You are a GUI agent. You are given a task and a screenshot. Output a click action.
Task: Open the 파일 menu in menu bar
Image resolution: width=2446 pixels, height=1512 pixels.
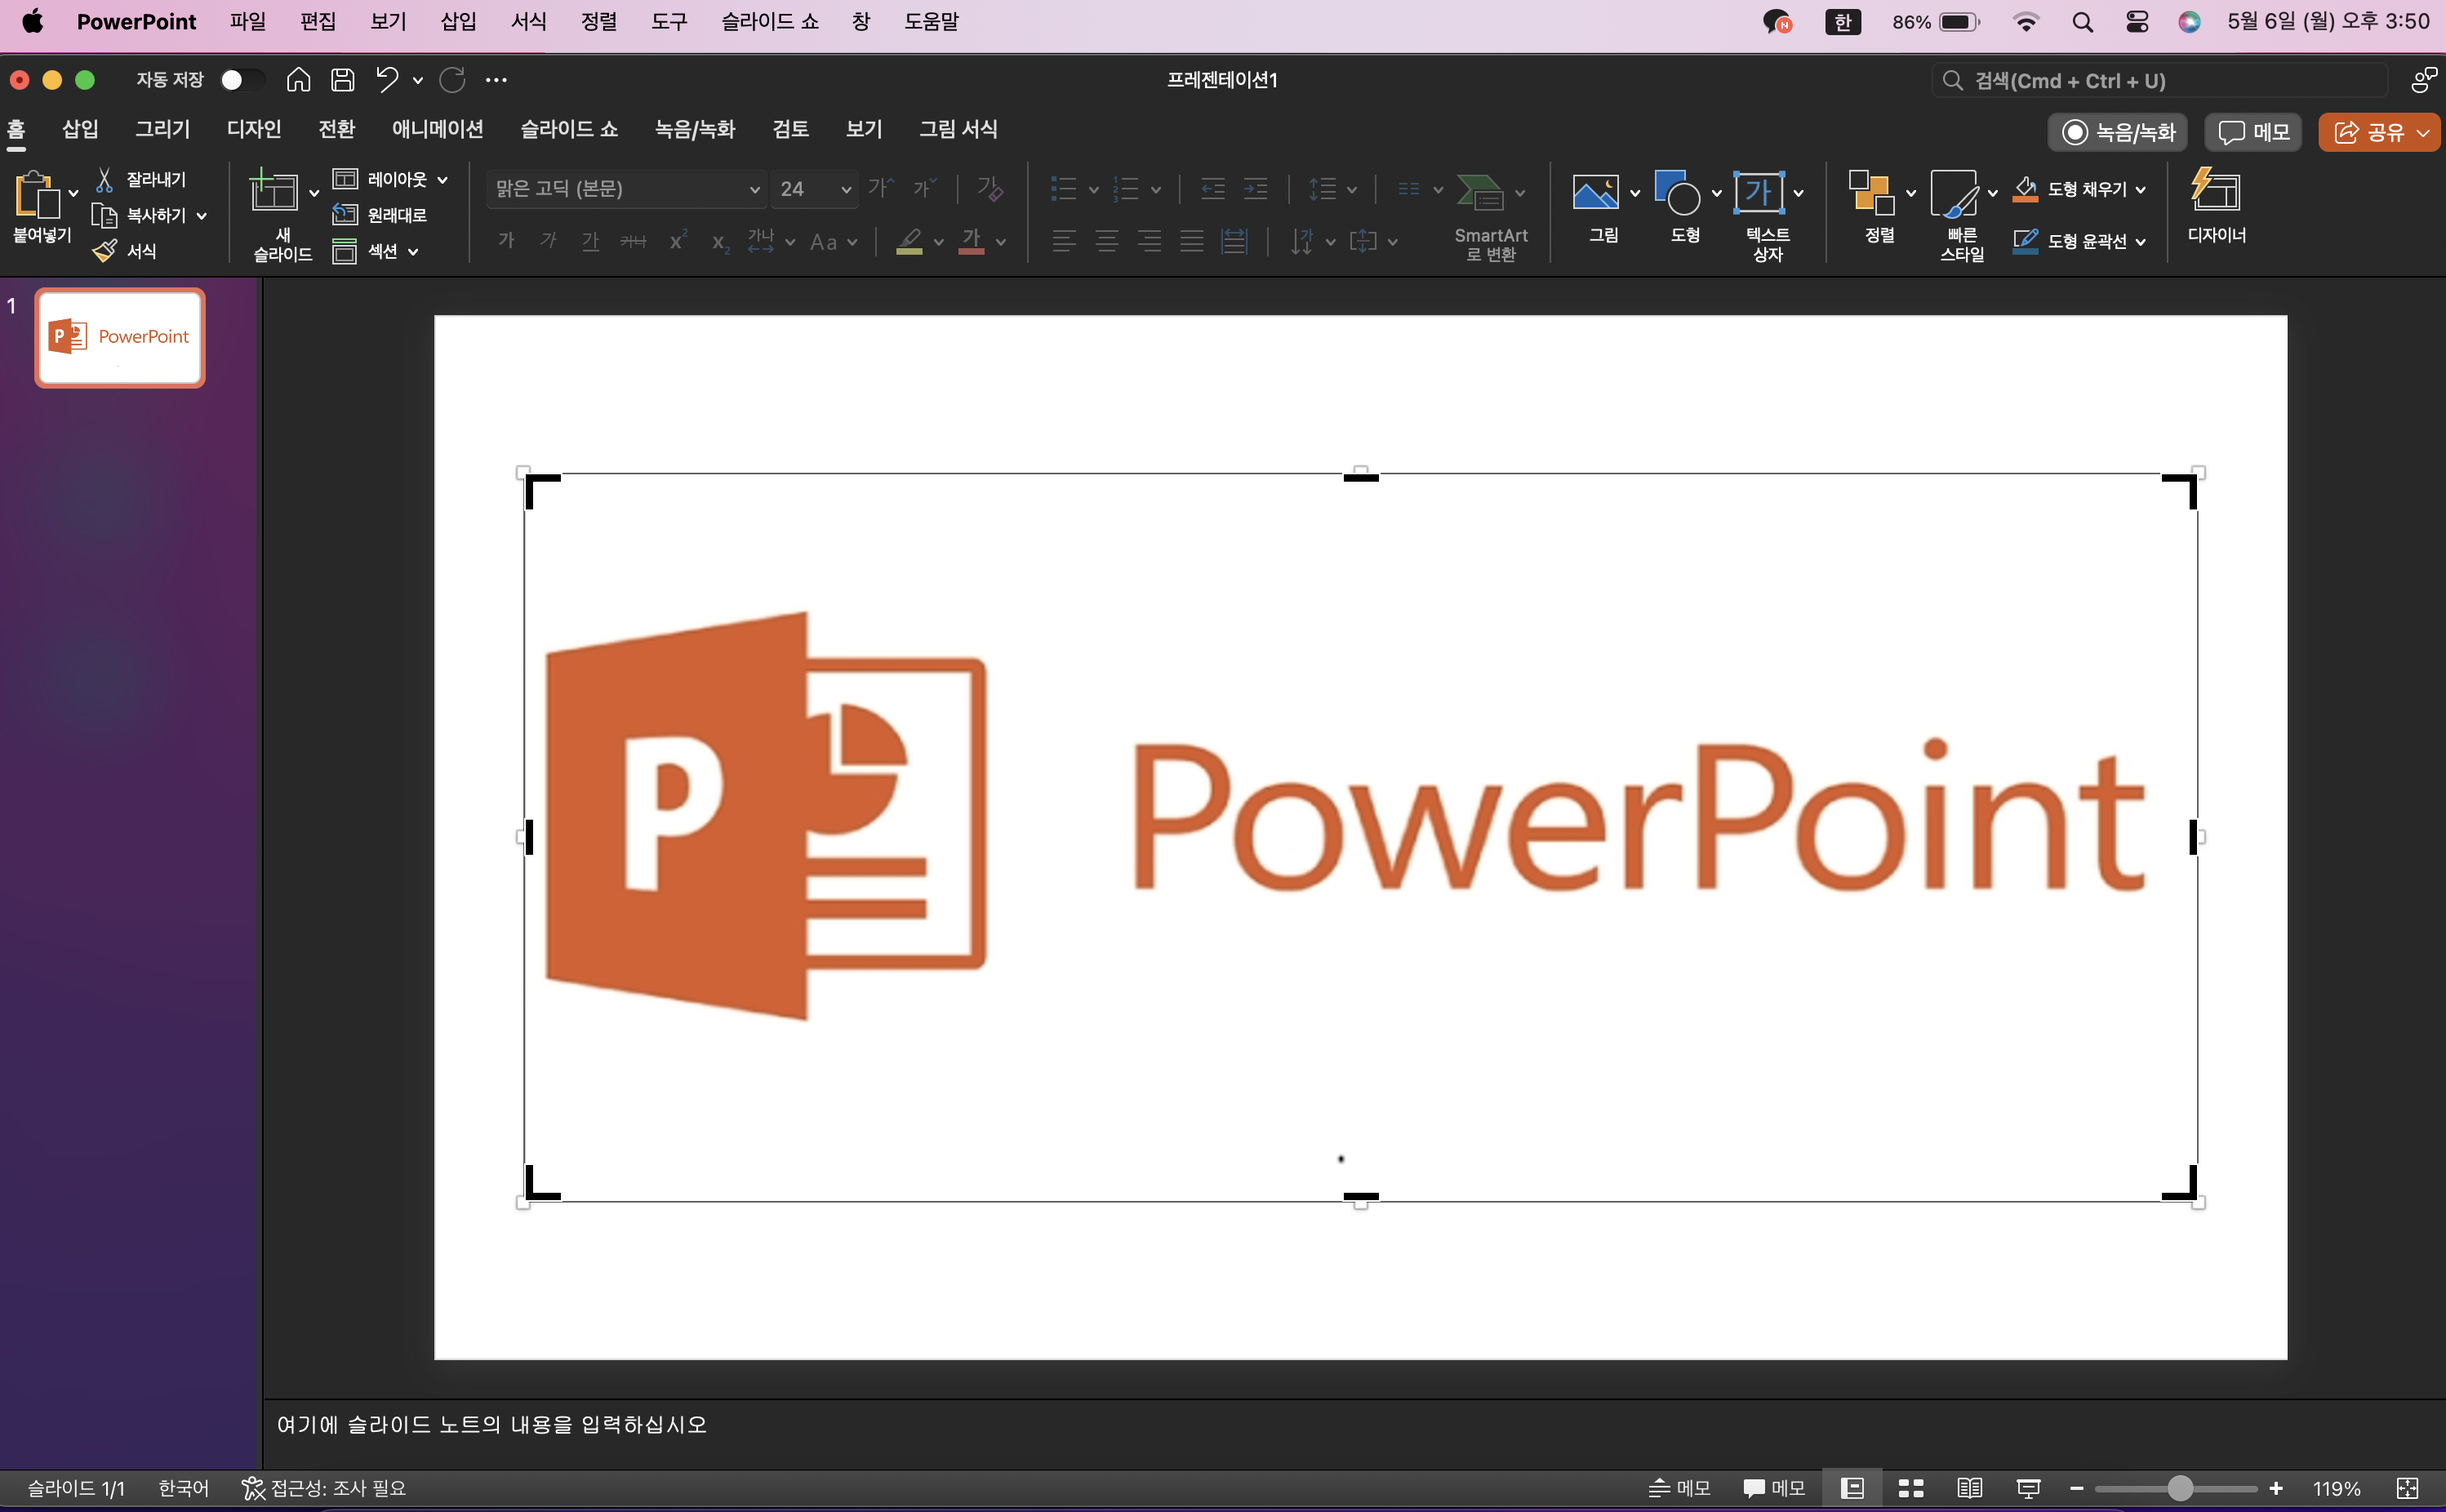(x=248, y=21)
